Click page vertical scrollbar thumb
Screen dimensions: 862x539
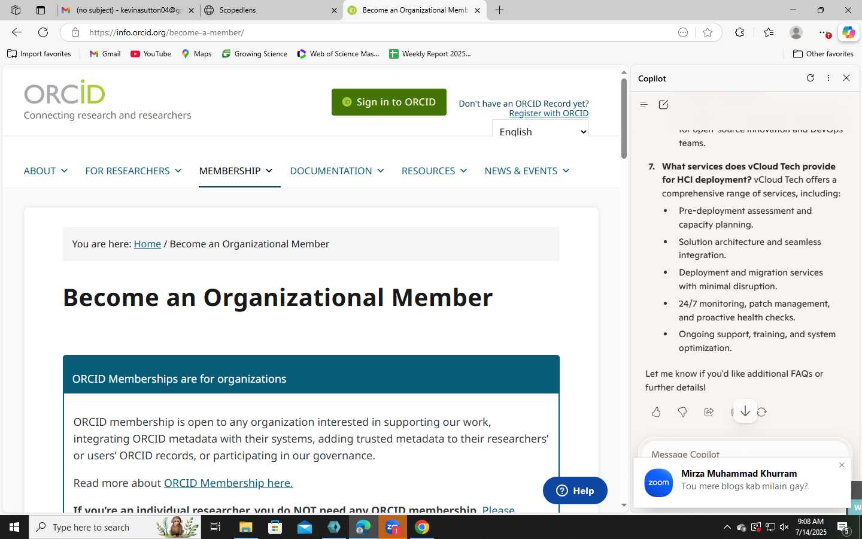coord(624,117)
